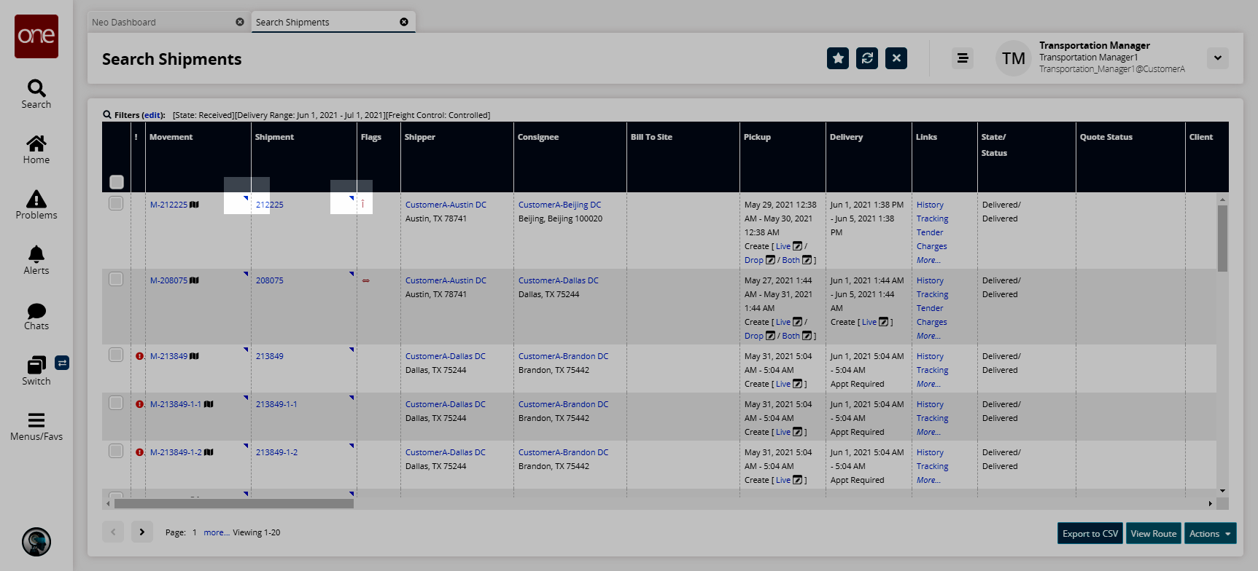
Task: Select the checkbox for row M-213849
Action: [116, 355]
